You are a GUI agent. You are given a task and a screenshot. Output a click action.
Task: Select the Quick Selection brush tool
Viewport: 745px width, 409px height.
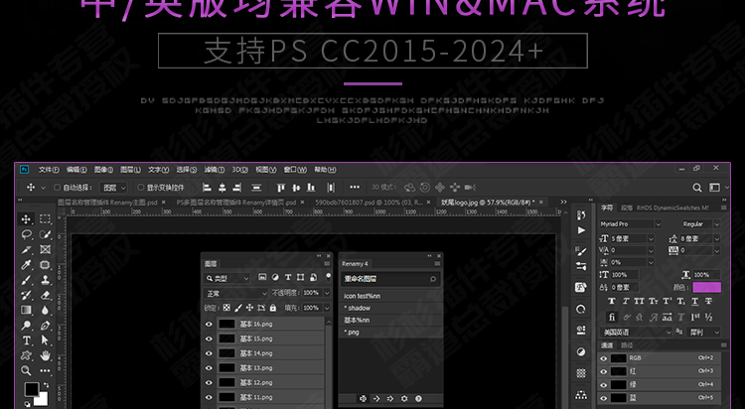click(45, 234)
